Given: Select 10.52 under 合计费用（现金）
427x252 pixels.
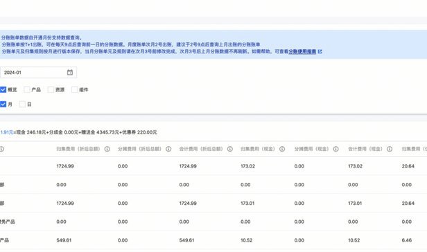Looking at the screenshot, I should [354, 240].
